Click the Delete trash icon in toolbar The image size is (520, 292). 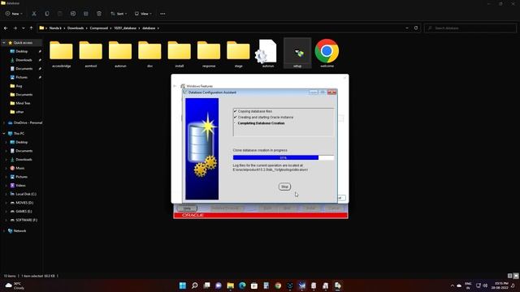pyautogui.click(x=99, y=14)
